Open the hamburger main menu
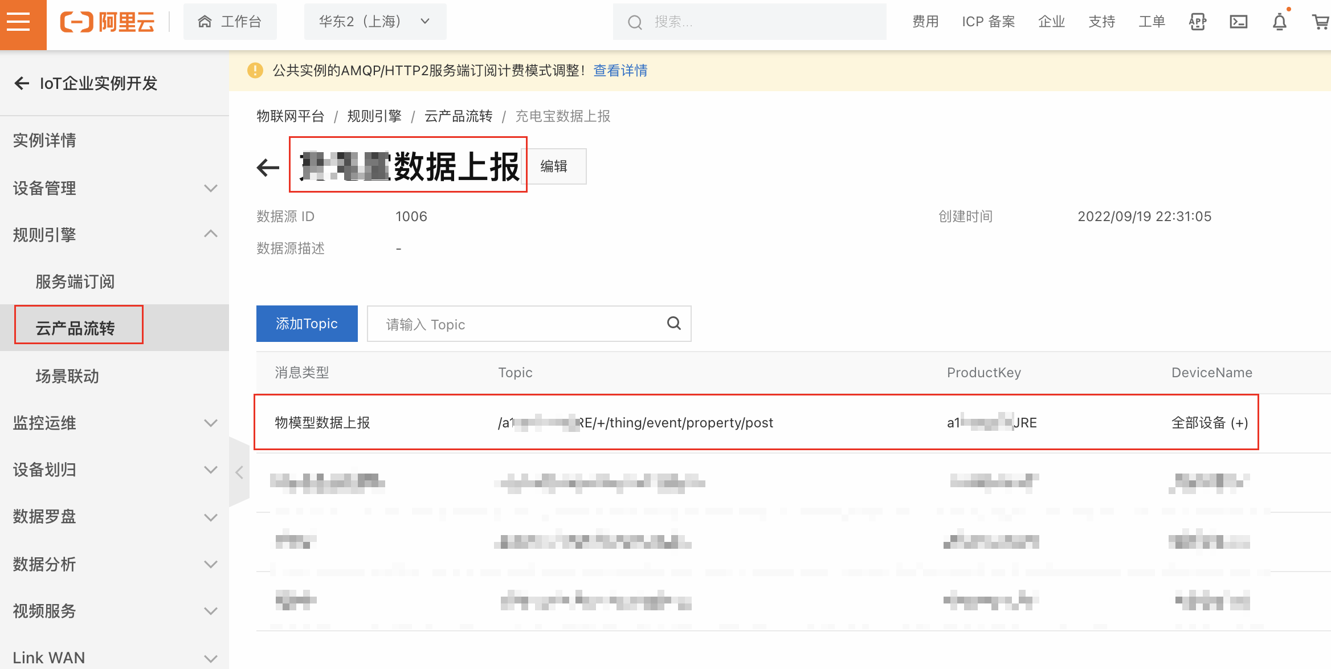 click(x=19, y=22)
